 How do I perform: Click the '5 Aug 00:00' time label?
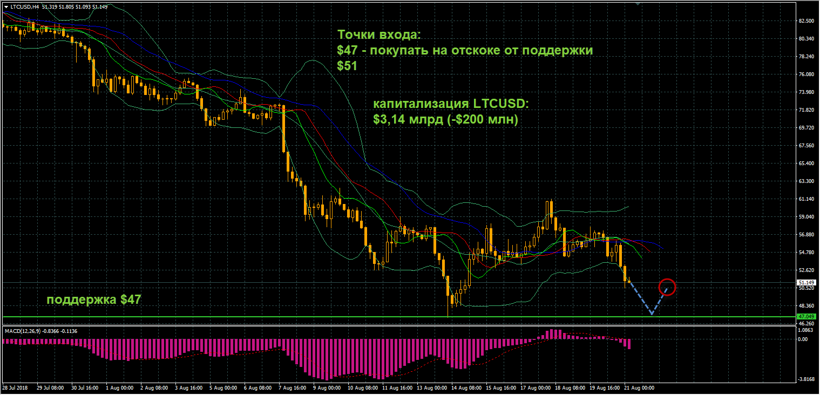223,387
